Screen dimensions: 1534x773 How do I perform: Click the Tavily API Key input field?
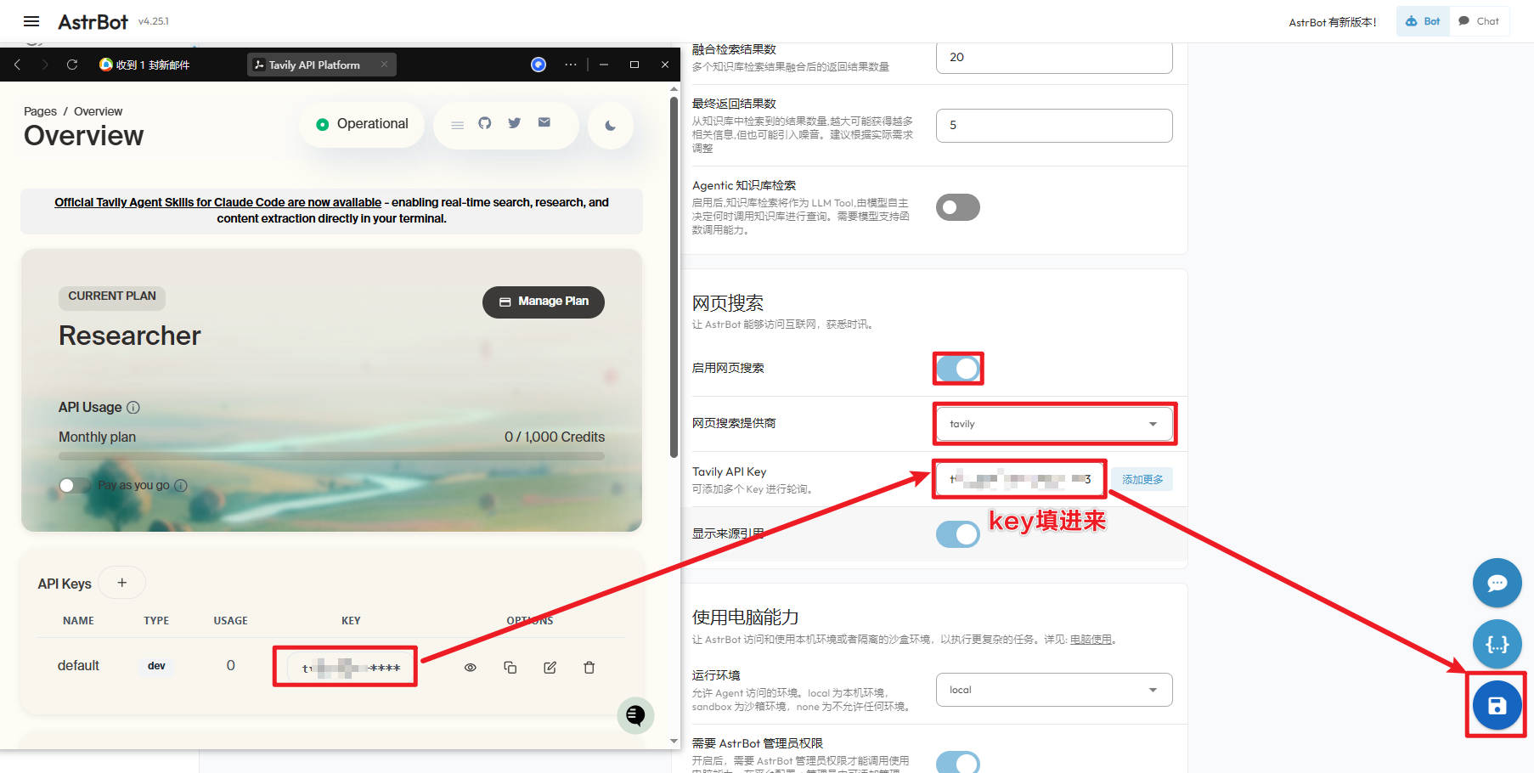click(x=1020, y=479)
